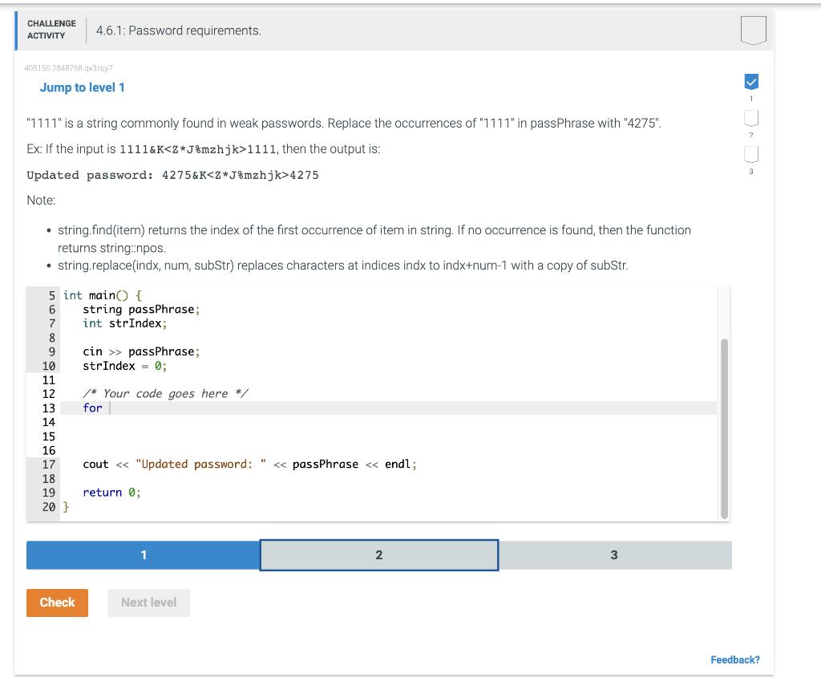The image size is (821, 682).
Task: Click the for statement on line 13
Action: coord(92,408)
